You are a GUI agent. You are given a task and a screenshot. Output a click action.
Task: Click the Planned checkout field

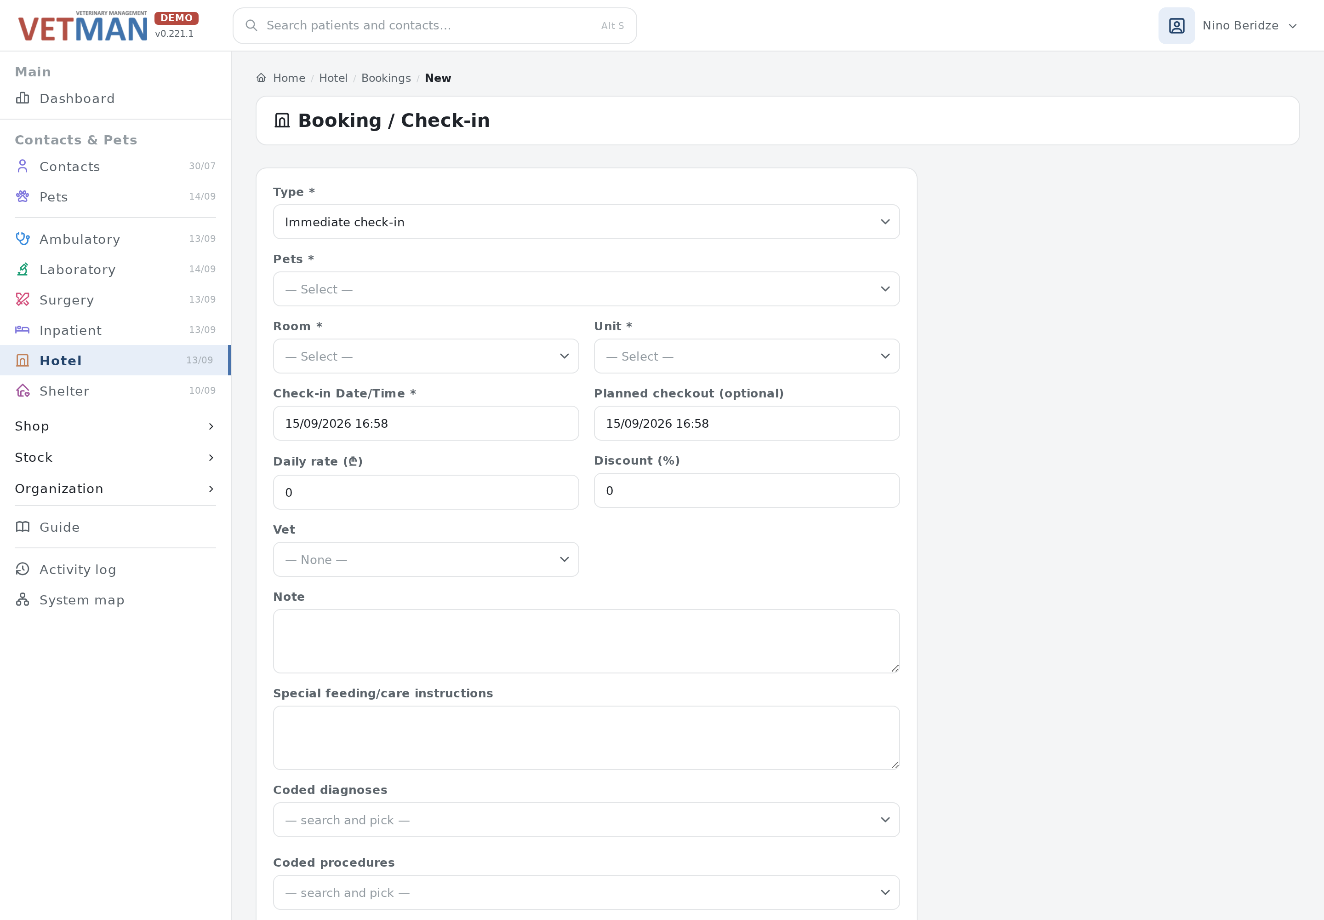(747, 423)
